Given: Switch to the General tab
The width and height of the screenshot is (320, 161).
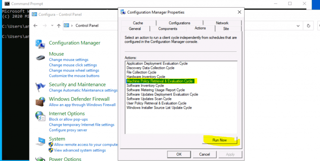Looking at the screenshot, I should point(135,29).
